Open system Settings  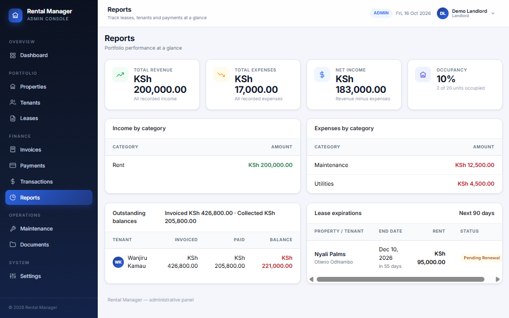(49, 276)
